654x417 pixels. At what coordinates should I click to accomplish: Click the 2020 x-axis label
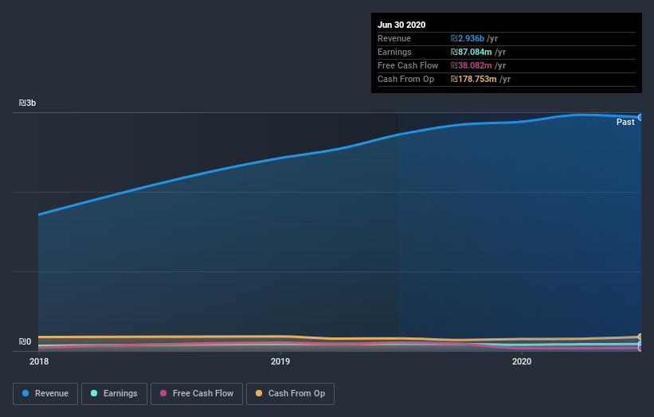[522, 361]
